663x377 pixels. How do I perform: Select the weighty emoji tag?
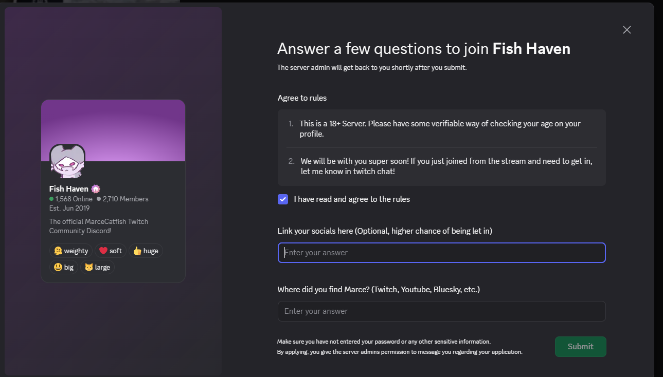coord(71,251)
